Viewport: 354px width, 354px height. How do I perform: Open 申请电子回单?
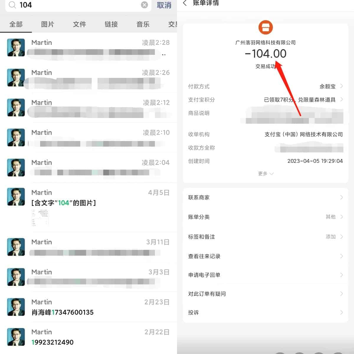pos(265,275)
